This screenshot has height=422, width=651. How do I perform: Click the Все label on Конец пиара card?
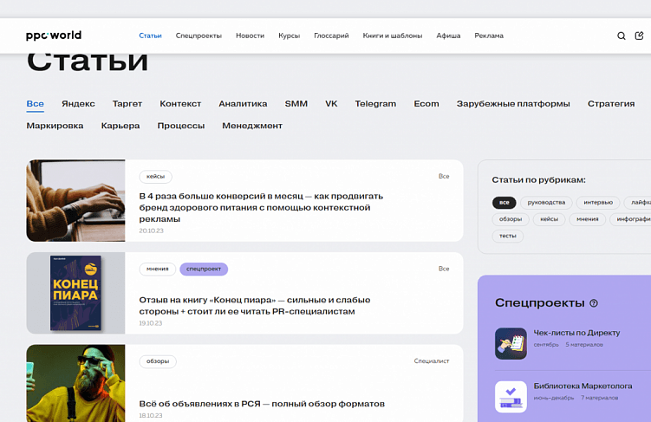pyautogui.click(x=444, y=269)
